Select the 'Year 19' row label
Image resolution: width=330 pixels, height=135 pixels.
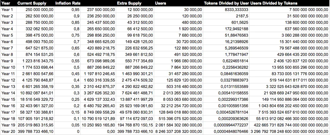point(8,125)
